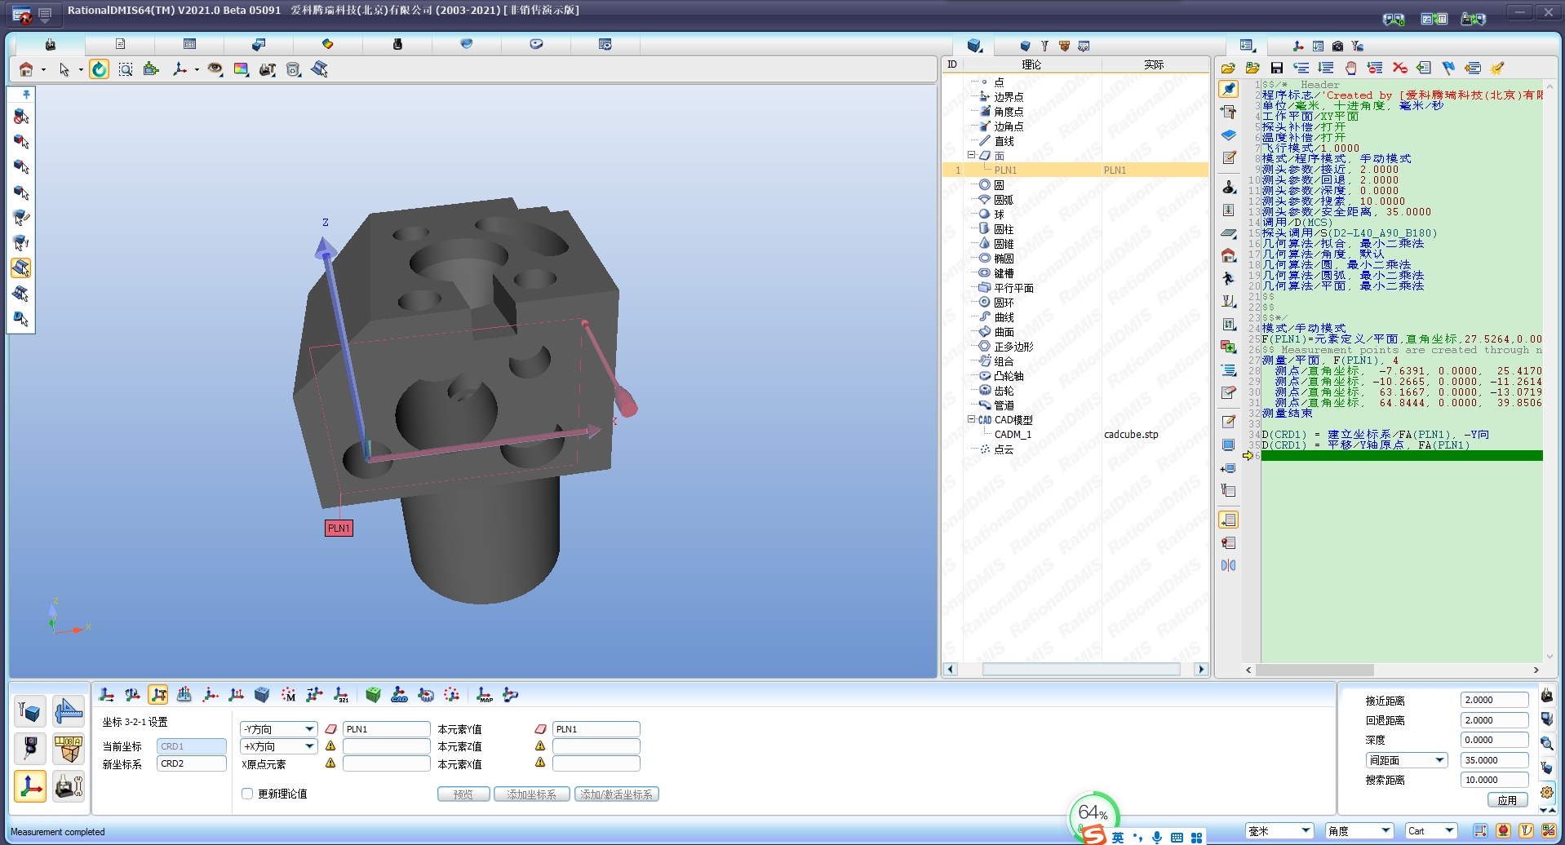Open the machine and wrench settings module
Viewport: 1565px width, 845px height.
pyautogui.click(x=69, y=786)
